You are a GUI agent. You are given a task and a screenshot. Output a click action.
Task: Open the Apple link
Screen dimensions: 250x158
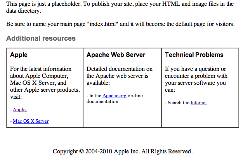(x=20, y=110)
